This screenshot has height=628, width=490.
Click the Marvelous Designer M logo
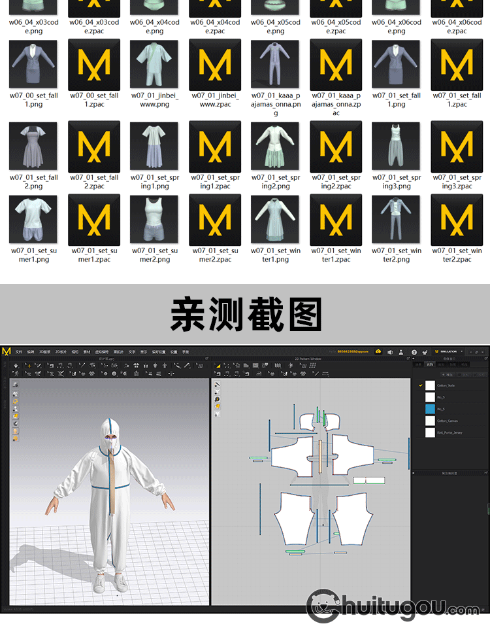(x=6, y=352)
